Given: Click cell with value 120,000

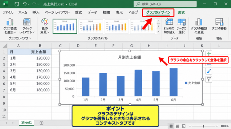Looking at the screenshot, I should pyautogui.click(x=40, y=58).
